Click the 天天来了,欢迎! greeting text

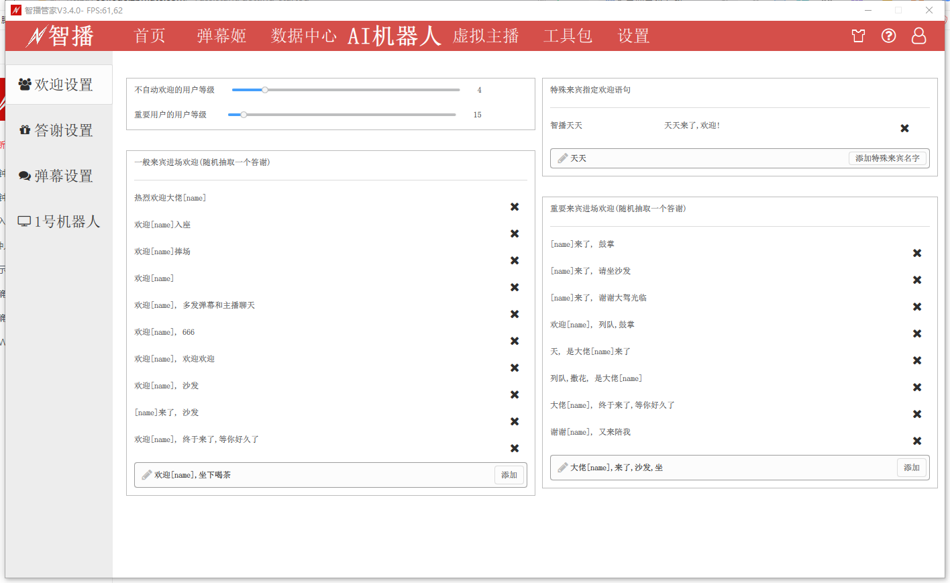pyautogui.click(x=692, y=125)
